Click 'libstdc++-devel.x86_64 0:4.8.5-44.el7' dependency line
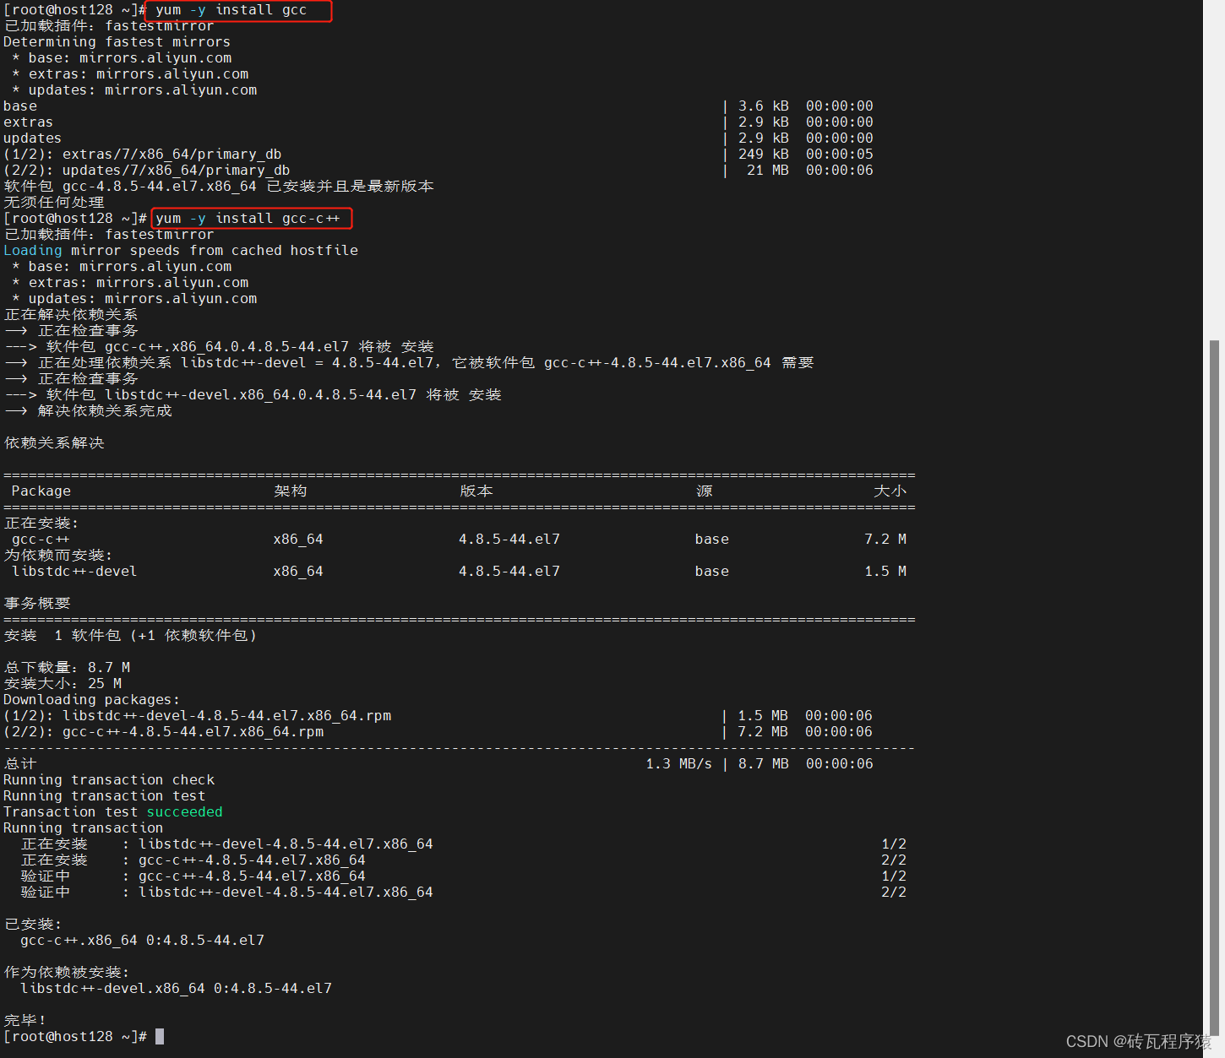1225x1058 pixels. point(176,989)
